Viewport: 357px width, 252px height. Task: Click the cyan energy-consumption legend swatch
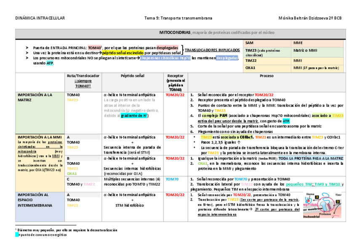17,235
